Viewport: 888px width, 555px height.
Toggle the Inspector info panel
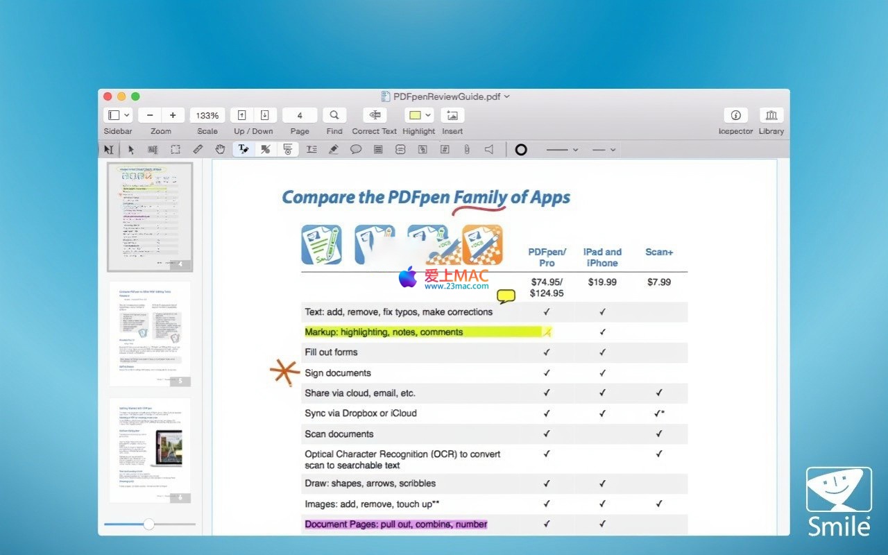pyautogui.click(x=735, y=115)
